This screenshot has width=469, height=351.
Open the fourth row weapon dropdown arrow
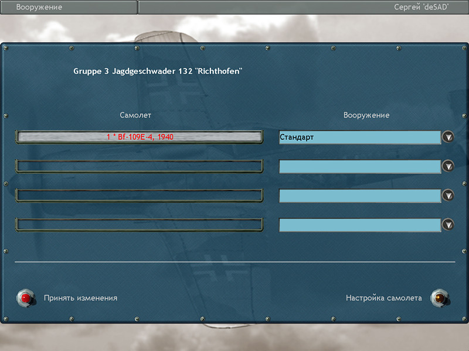(x=448, y=225)
